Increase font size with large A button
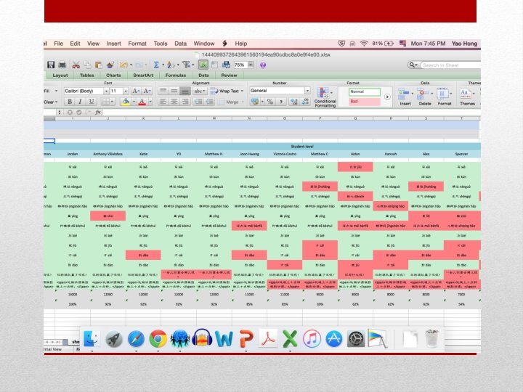The image size is (523, 392). click(136, 91)
